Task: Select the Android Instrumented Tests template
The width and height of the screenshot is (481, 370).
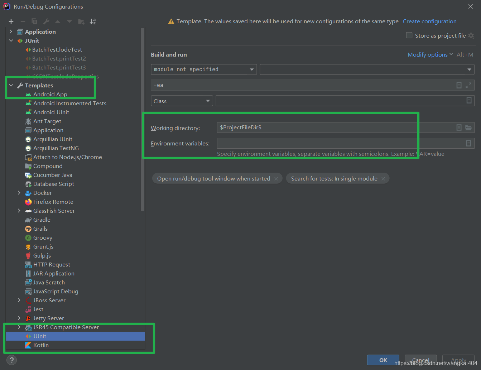Action: (x=70, y=103)
